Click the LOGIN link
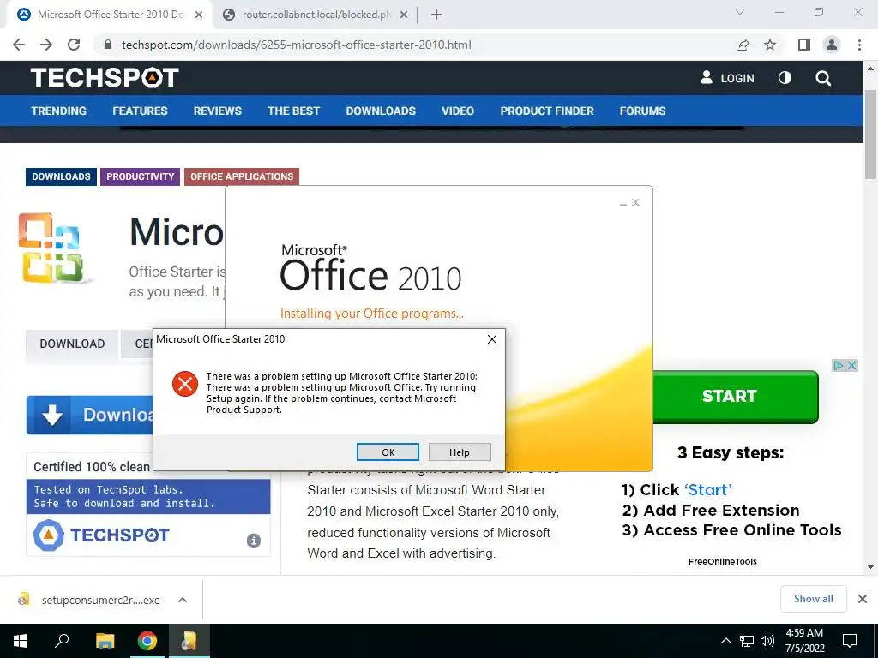Viewport: 878px width, 658px height. [x=727, y=78]
